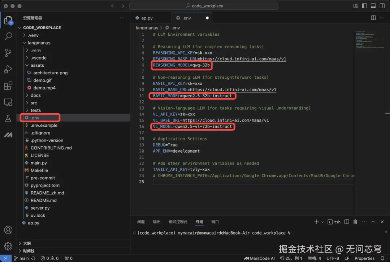Open the Search view icon
Viewport: 390px width, 262px height.
point(8,36)
